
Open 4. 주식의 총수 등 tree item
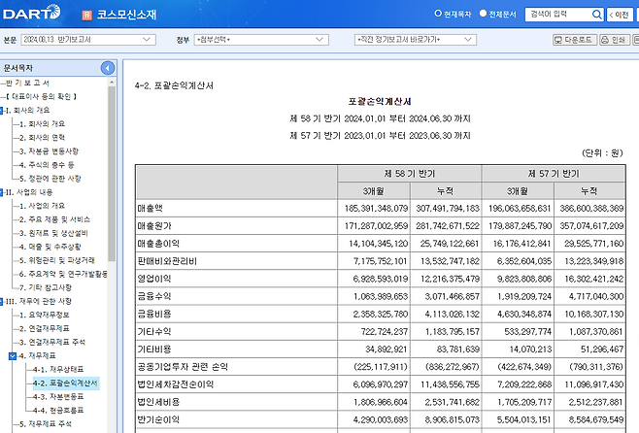coord(47,165)
